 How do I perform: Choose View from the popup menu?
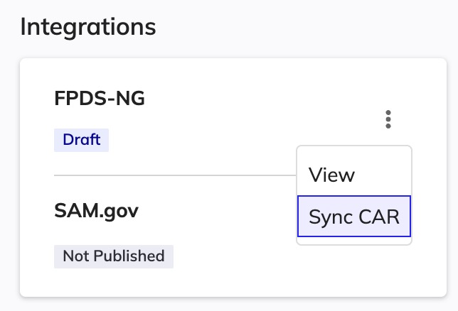tap(332, 175)
